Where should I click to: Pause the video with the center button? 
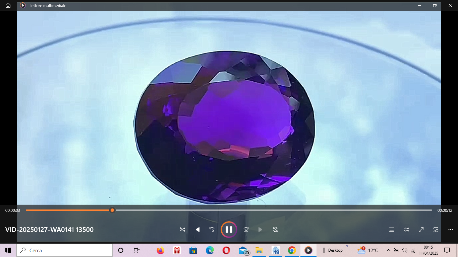tap(229, 230)
